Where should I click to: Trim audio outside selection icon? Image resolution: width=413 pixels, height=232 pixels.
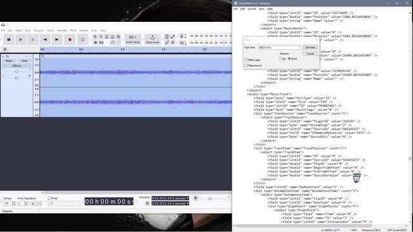[96, 43]
